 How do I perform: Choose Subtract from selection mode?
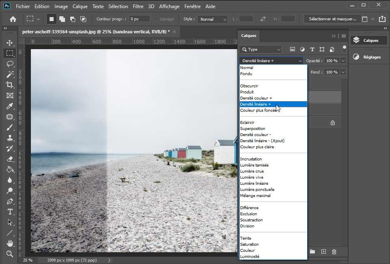pyautogui.click(x=73, y=19)
